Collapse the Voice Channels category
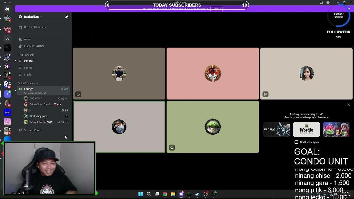Screen dimensions: 354x199 [x=28, y=83]
